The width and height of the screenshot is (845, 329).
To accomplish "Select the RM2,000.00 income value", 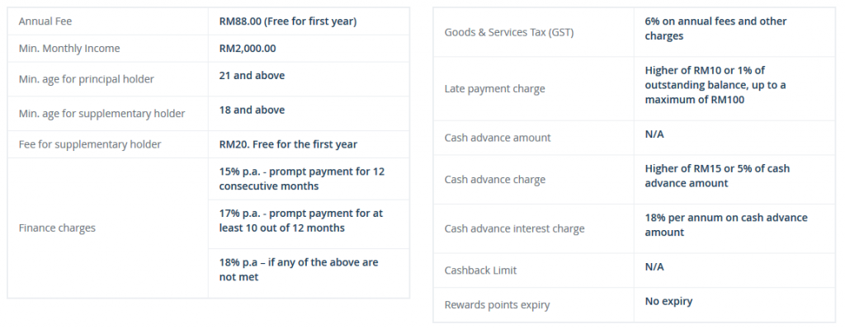I will pyautogui.click(x=248, y=49).
